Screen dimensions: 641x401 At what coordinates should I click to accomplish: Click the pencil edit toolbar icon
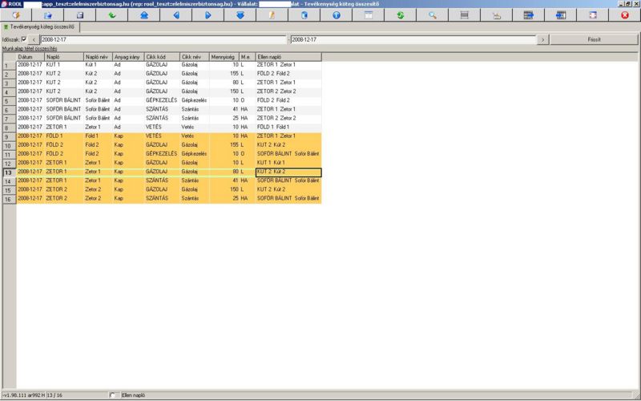click(272, 15)
